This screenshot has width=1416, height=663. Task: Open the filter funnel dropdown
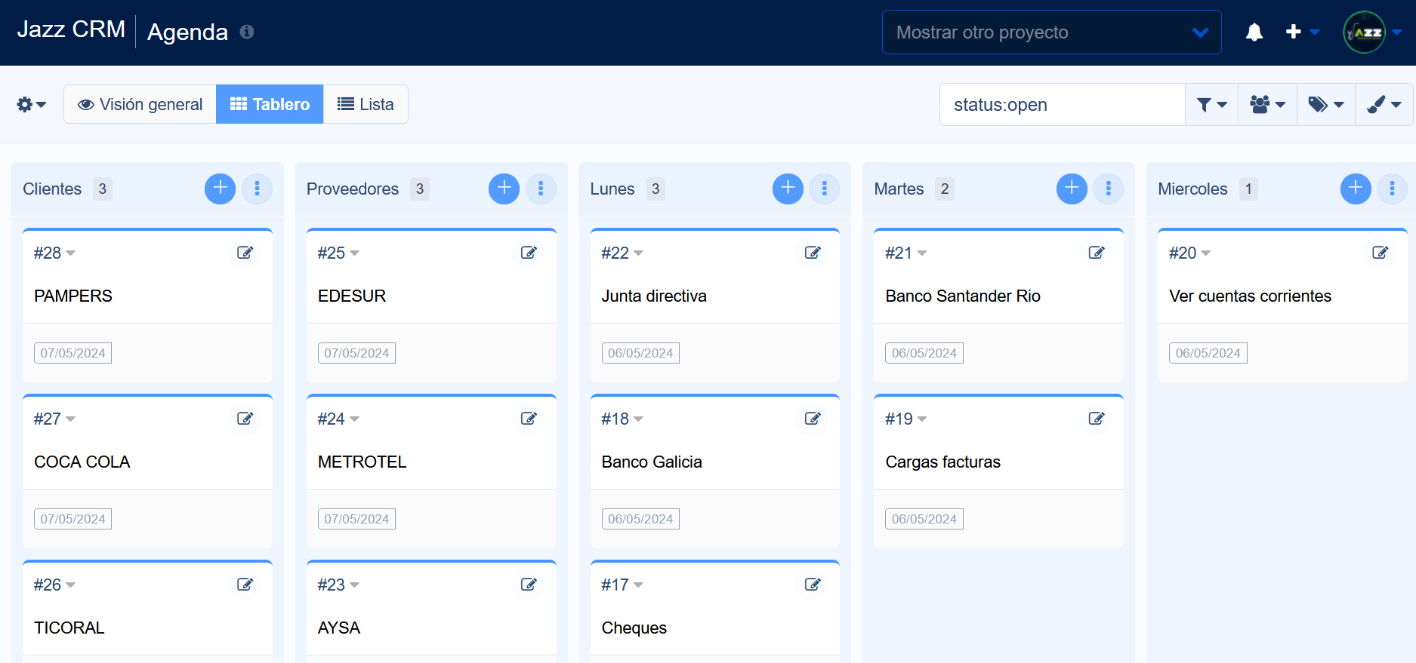coord(1211,104)
